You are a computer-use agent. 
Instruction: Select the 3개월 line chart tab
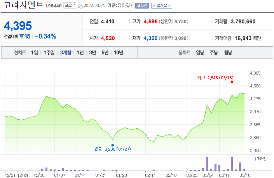tap(66, 52)
